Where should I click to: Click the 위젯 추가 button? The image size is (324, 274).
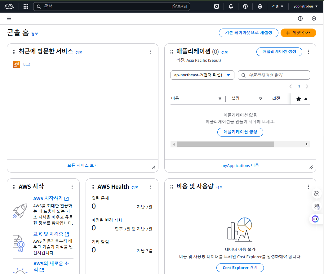click(x=298, y=33)
